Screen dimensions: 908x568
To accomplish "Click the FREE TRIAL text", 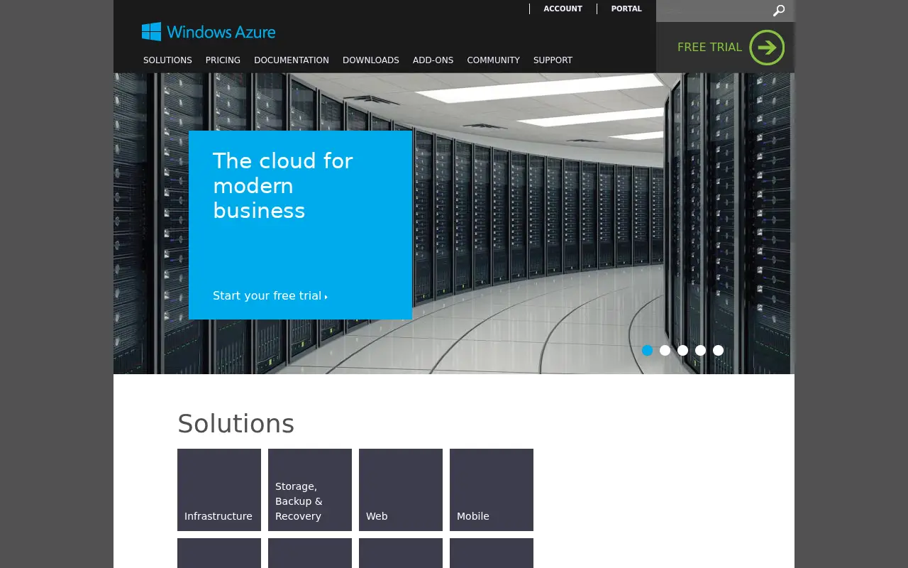I will [x=709, y=48].
